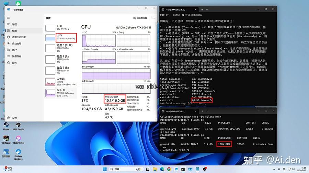
Task: Click the qwen3.6:27b model name
Action: [x=168, y=129]
